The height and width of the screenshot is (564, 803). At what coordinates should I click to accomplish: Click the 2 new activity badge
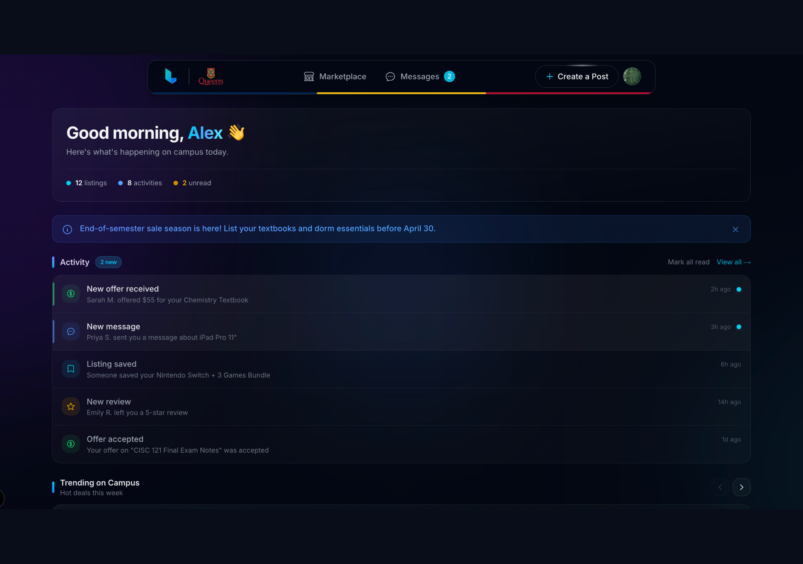click(108, 262)
